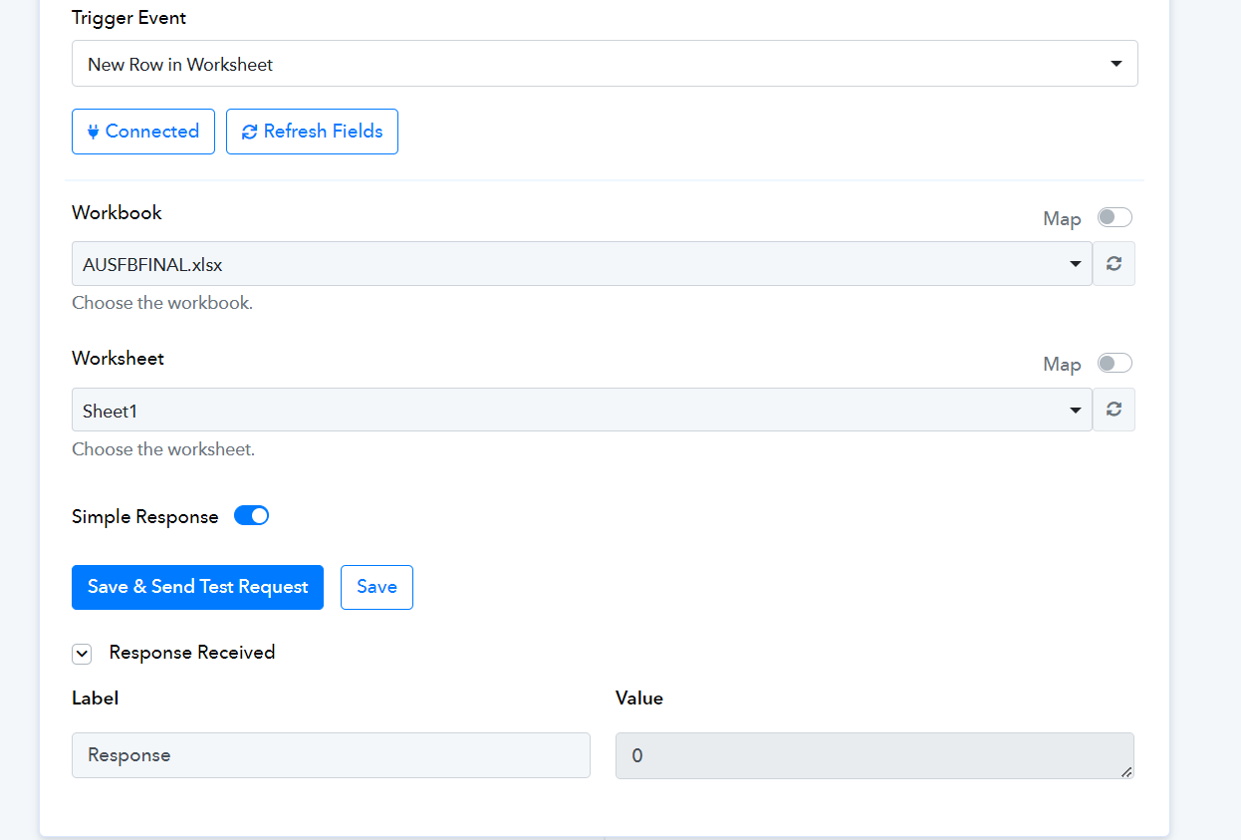Toggle the Worksheet Map switch
This screenshot has height=840, width=1241.
(x=1115, y=363)
